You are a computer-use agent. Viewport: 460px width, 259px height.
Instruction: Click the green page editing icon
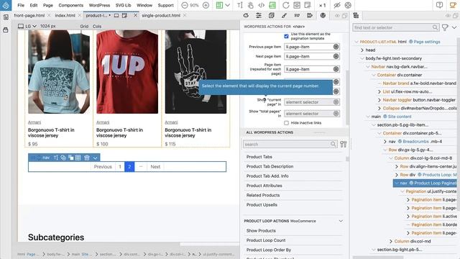point(272,5)
